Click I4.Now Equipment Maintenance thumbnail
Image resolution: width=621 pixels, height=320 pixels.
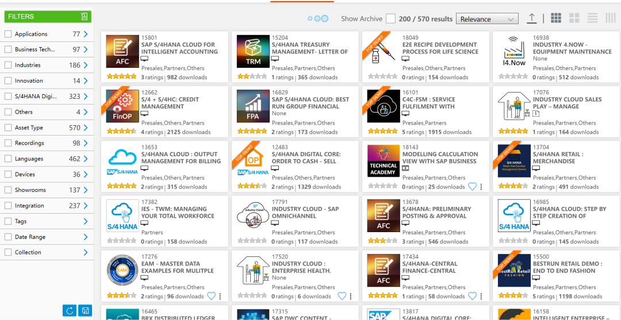tap(513, 52)
